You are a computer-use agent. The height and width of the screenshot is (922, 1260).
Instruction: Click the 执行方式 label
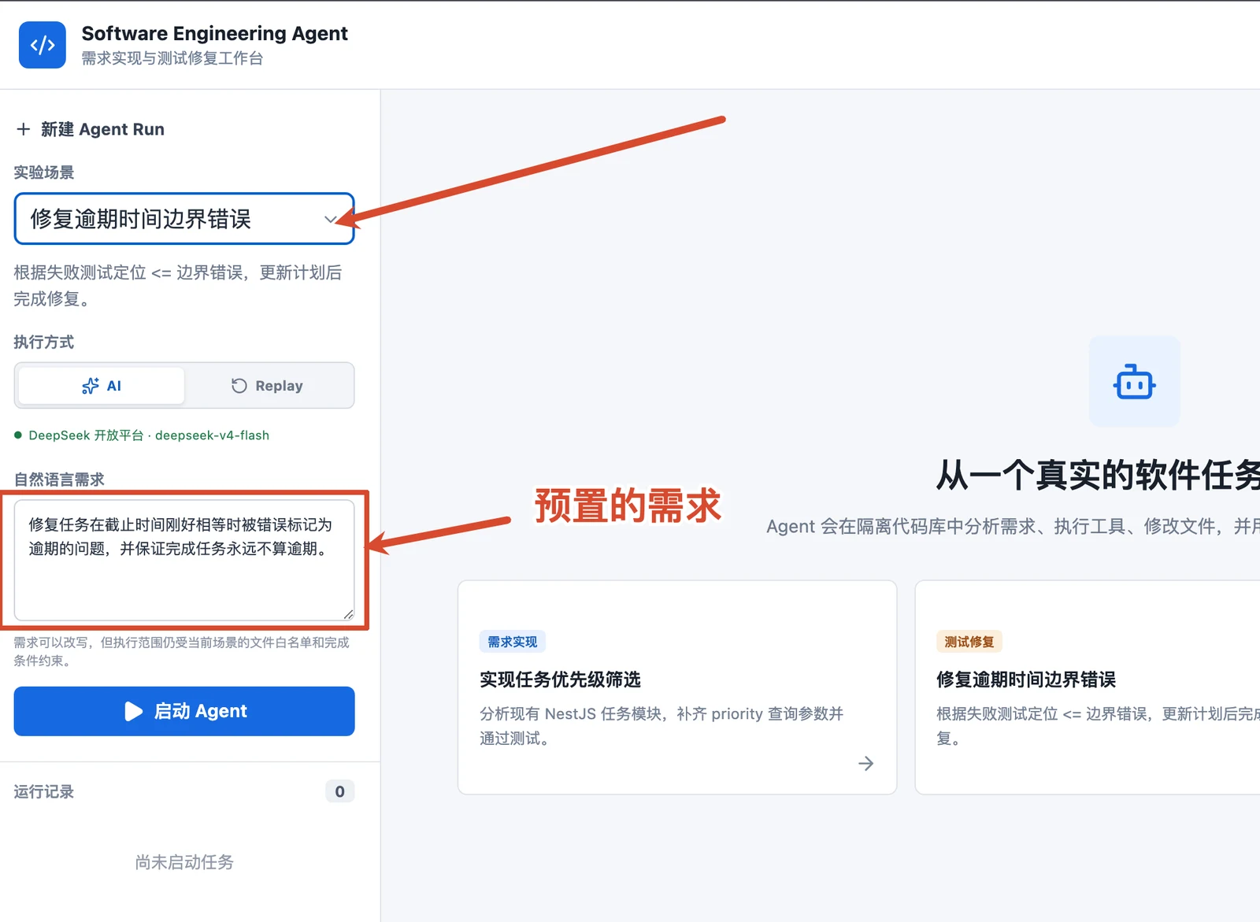point(44,342)
